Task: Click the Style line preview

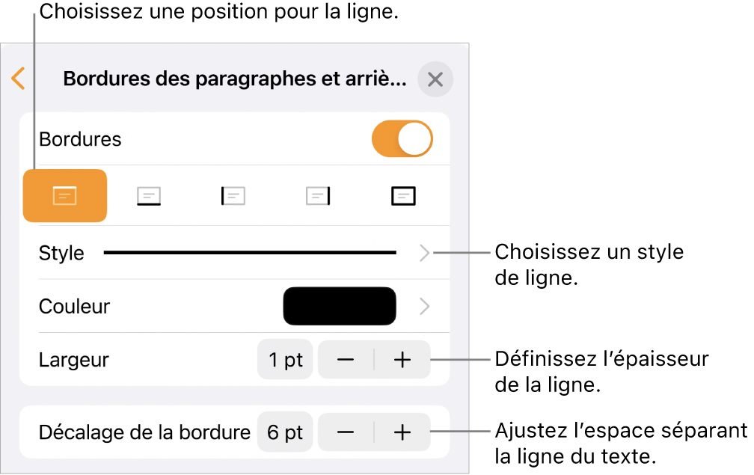Action: (250, 253)
